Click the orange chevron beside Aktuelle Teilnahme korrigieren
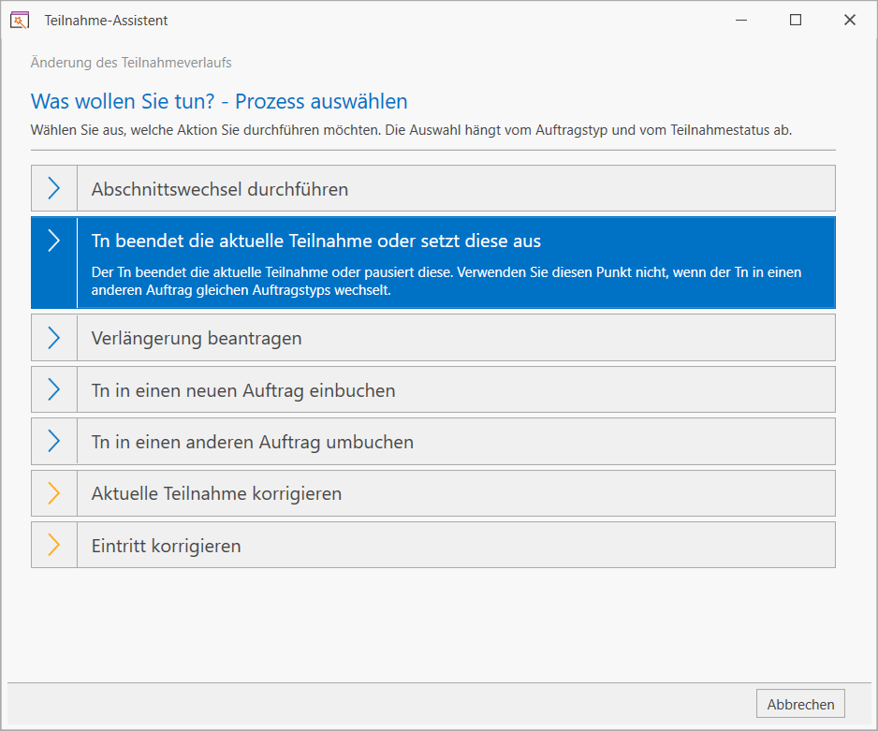The image size is (878, 731). tap(53, 493)
